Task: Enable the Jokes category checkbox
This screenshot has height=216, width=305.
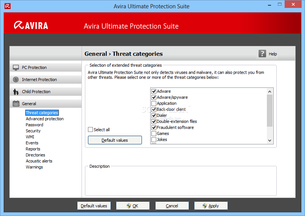Action: coord(154,139)
